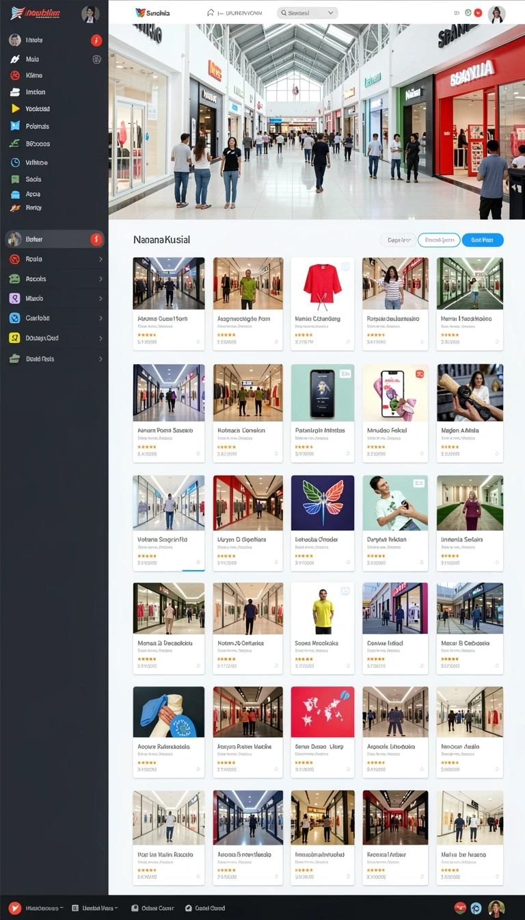The height and width of the screenshot is (920, 525).
Task: Click the Sunchia logo in the top bar
Action: (x=153, y=12)
